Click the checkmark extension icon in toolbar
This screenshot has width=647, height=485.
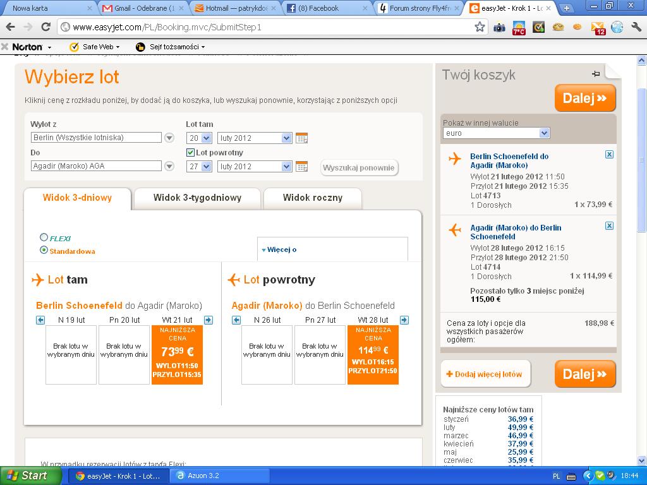click(538, 28)
